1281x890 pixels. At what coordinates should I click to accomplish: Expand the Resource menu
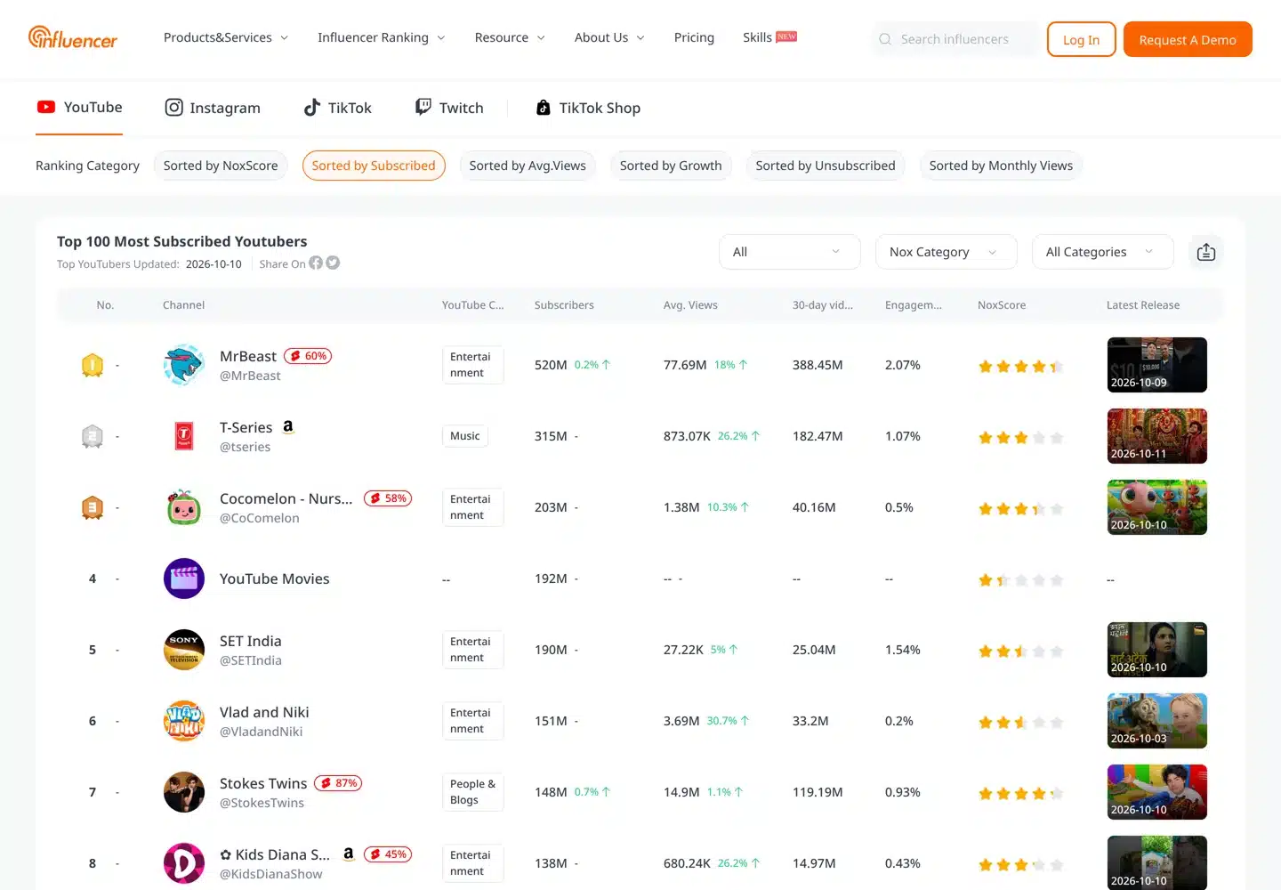(510, 37)
